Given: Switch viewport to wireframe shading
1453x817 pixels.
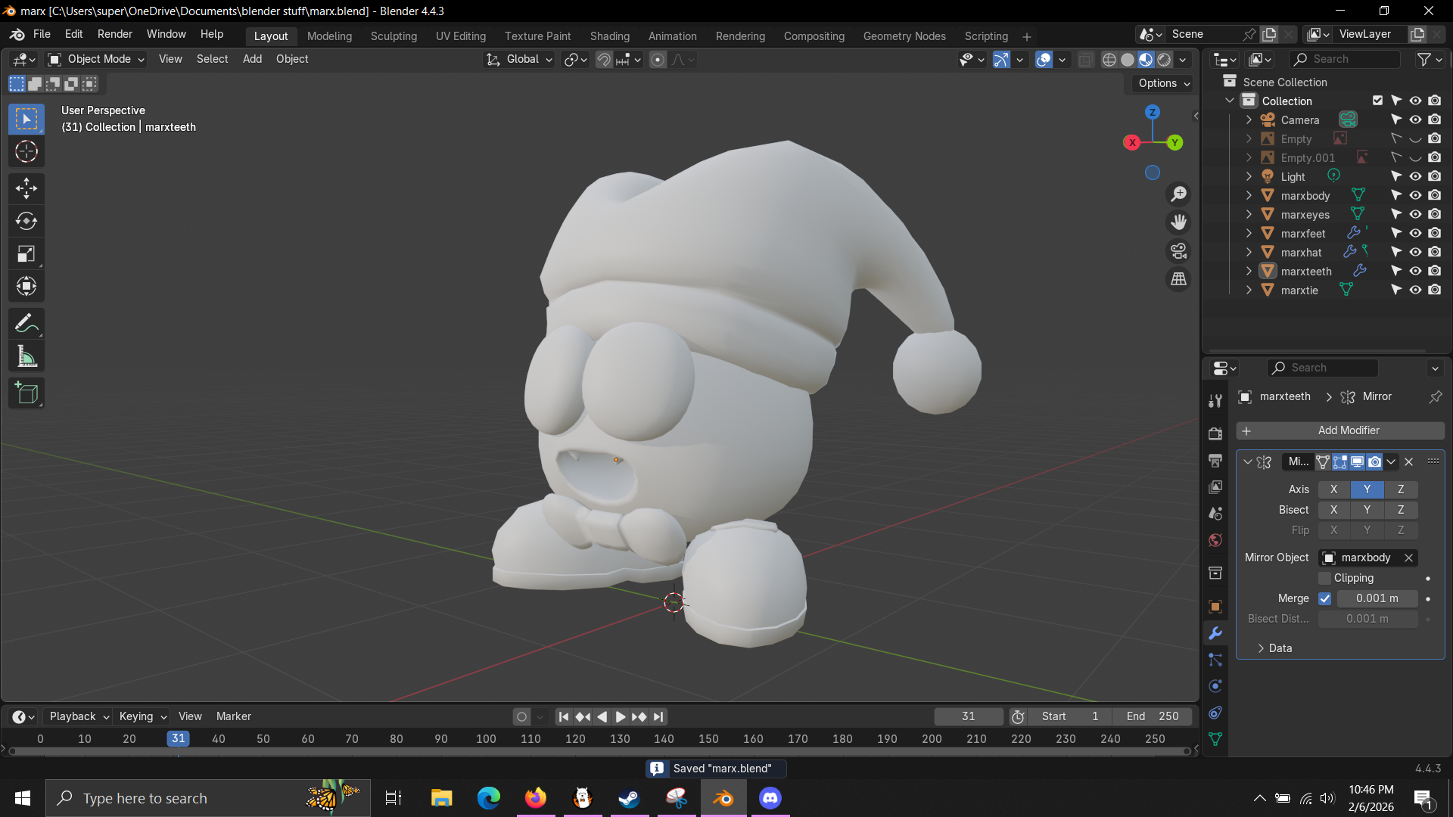Looking at the screenshot, I should pyautogui.click(x=1109, y=60).
